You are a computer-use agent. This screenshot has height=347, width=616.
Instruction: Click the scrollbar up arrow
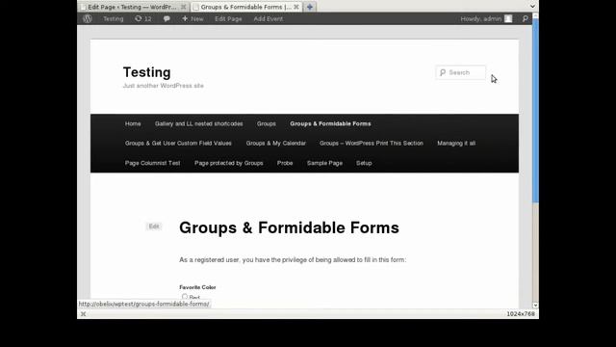[x=535, y=15]
